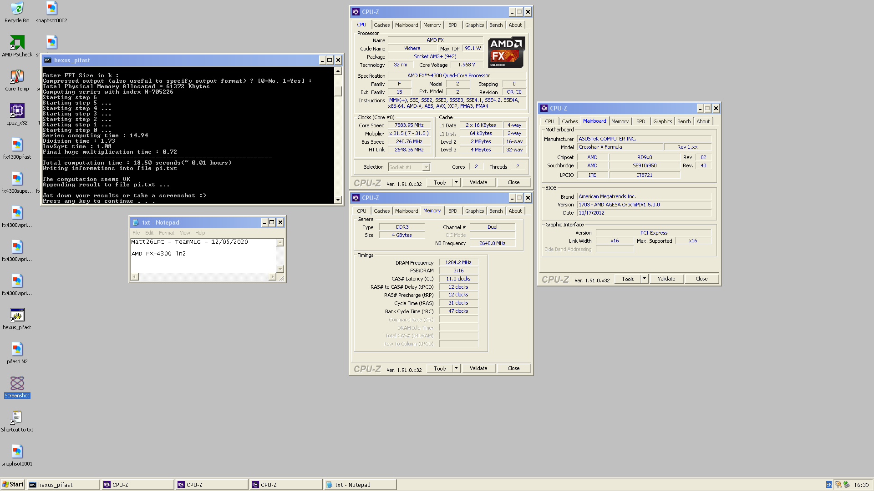Click Notepad vertical scrollbar up arrow
The width and height of the screenshot is (874, 491).
[x=280, y=242]
